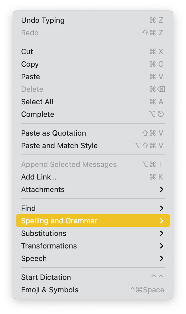Open Emoji & Symbols picker

click(x=50, y=290)
